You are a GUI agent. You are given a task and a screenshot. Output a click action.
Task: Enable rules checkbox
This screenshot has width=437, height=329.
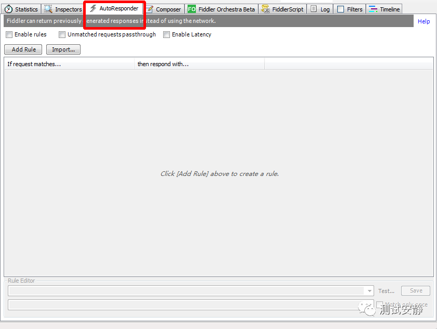(x=9, y=34)
